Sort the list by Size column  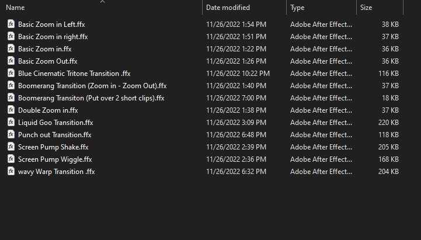366,8
